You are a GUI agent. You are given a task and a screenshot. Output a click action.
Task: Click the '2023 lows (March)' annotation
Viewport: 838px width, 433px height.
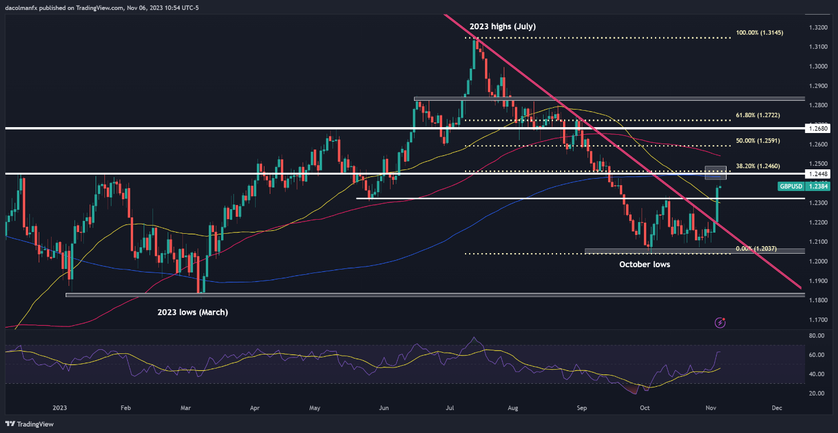[x=193, y=312]
